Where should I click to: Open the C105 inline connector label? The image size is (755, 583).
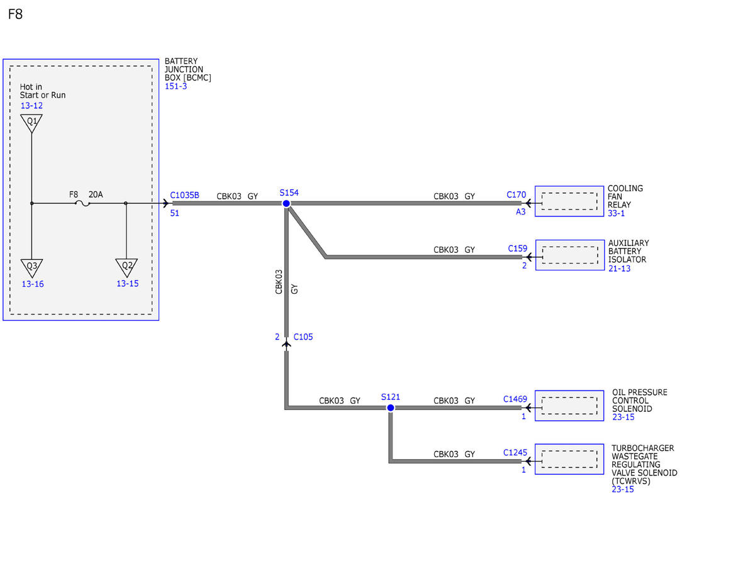click(303, 337)
